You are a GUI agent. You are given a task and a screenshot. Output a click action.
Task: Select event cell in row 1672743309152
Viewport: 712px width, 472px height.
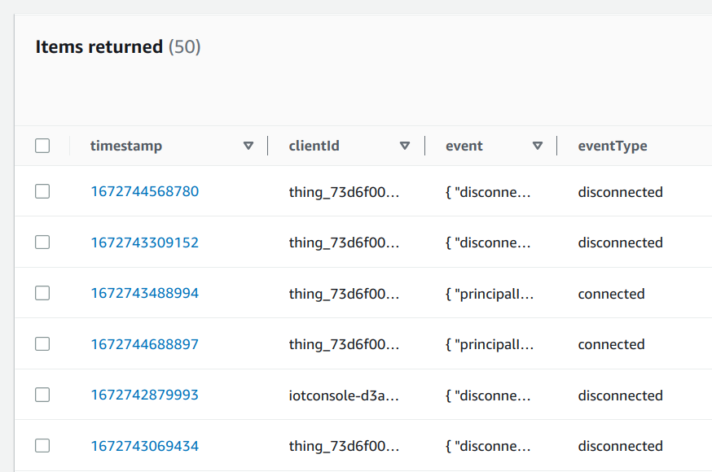pyautogui.click(x=488, y=243)
